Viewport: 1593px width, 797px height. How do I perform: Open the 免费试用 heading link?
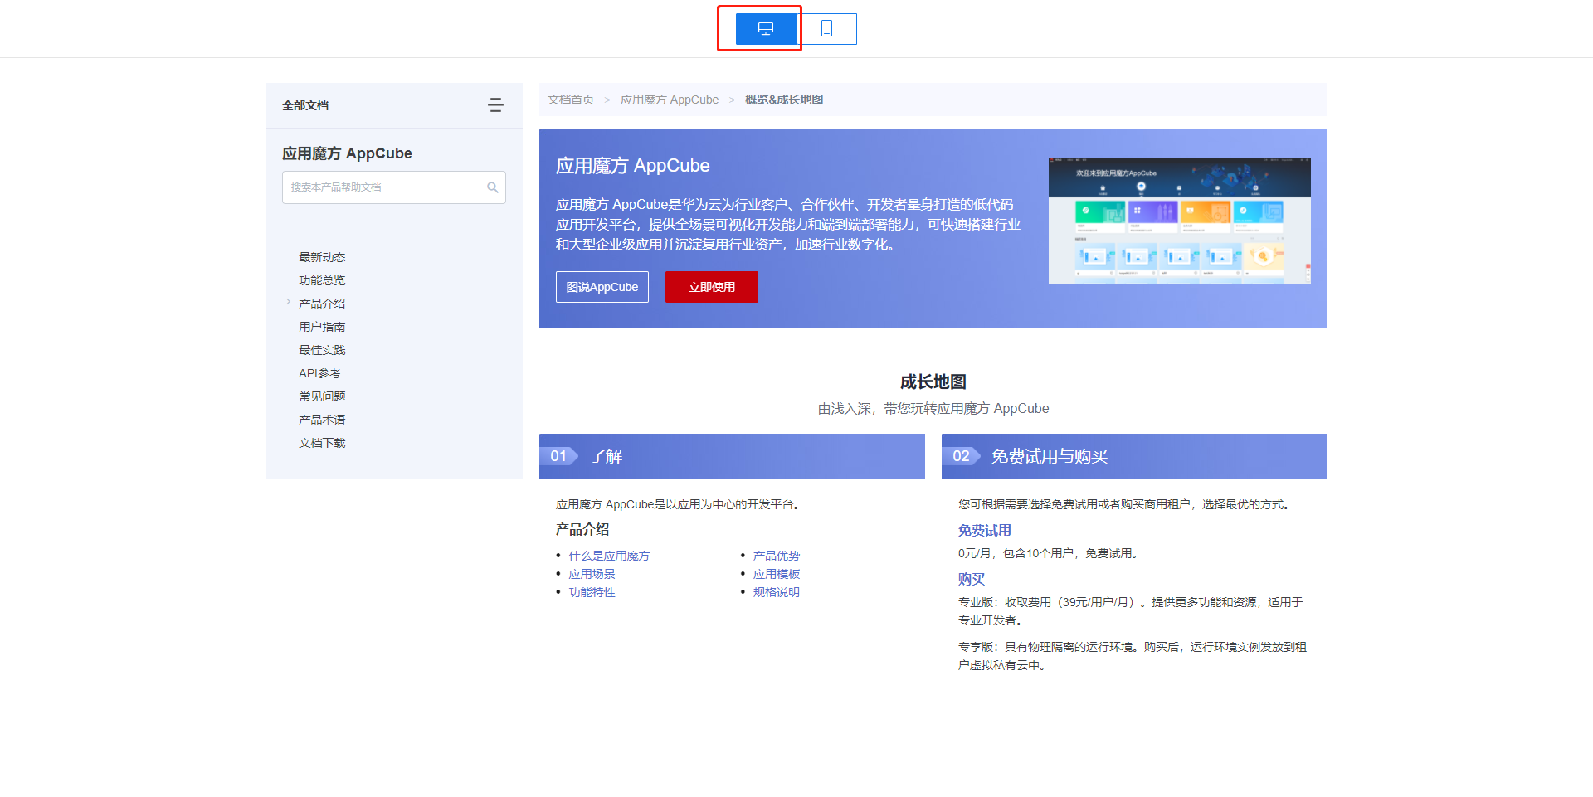pos(985,531)
